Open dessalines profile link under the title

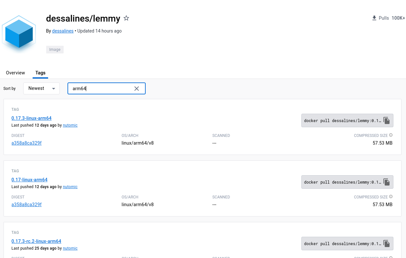(x=63, y=31)
